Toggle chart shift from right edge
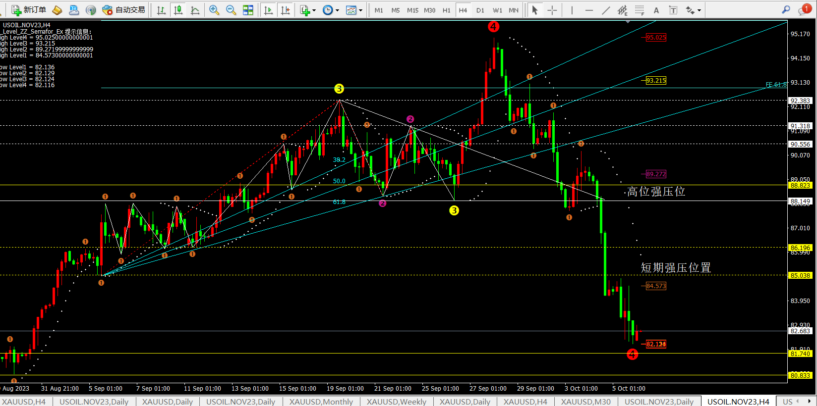 285,10
